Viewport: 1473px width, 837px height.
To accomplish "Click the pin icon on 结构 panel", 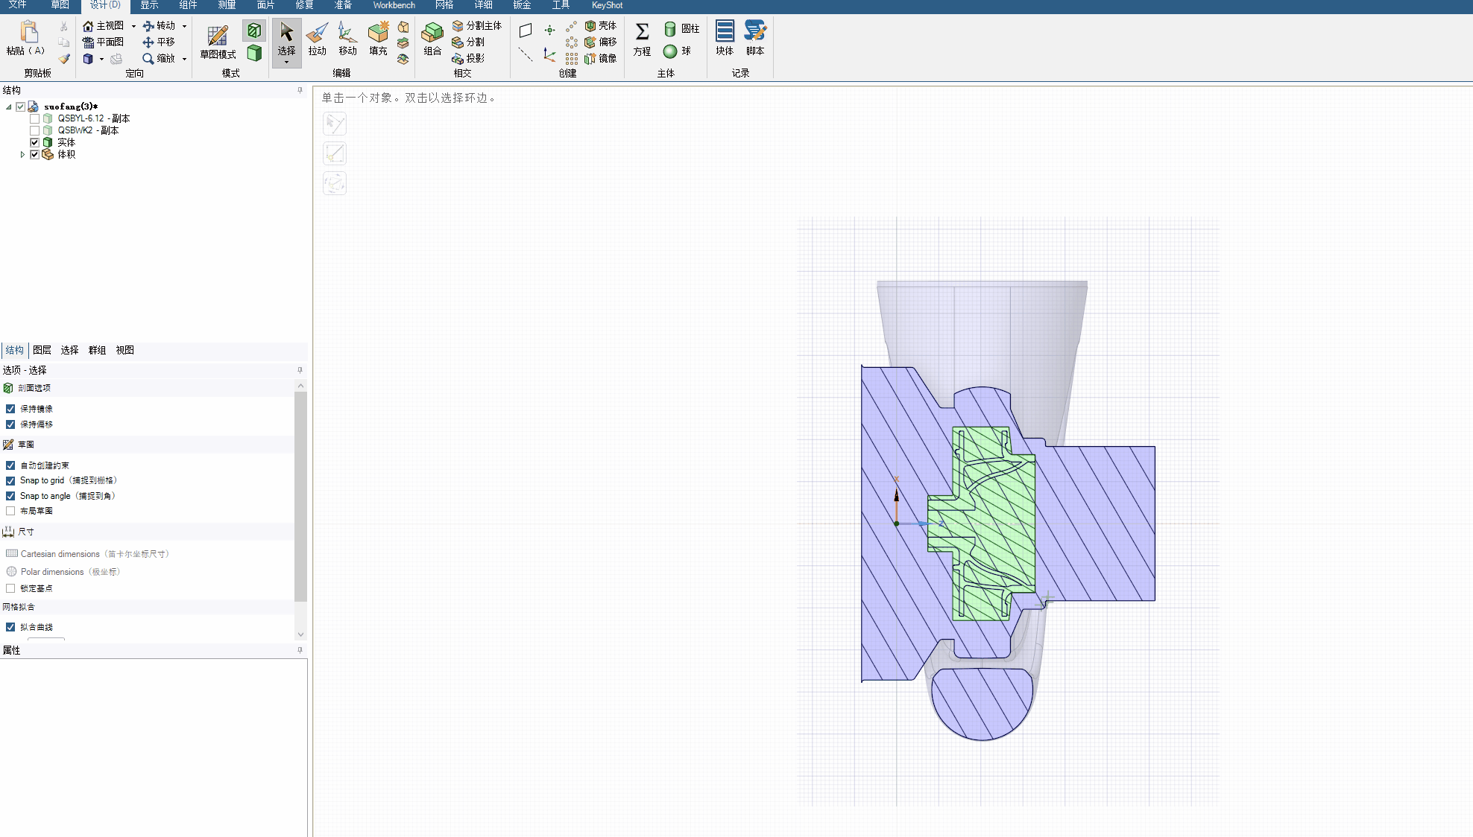I will click(x=300, y=90).
